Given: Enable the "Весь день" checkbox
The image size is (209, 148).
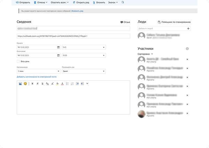Looking at the screenshot, I should pos(18,61).
